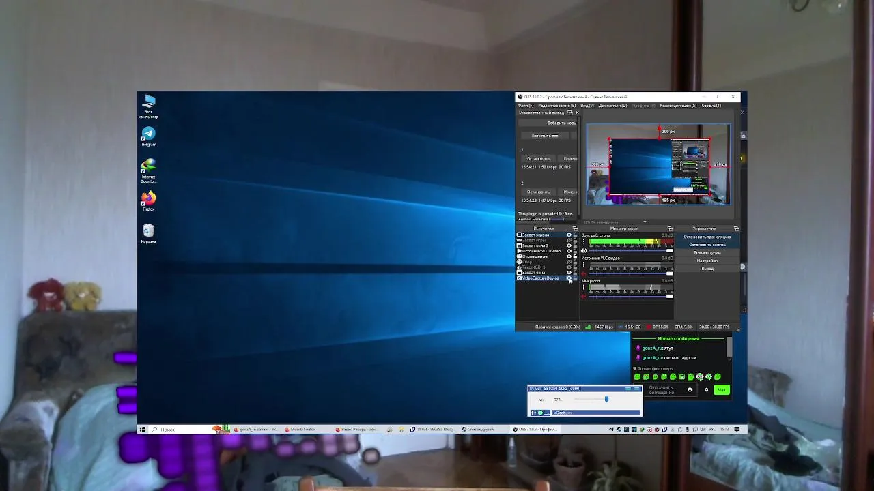Viewport: 874px width, 491px height.
Task: Hide the Источник VLC видео source
Action: 569,251
